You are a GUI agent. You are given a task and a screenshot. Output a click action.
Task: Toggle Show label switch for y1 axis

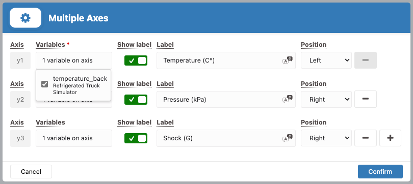click(x=136, y=60)
